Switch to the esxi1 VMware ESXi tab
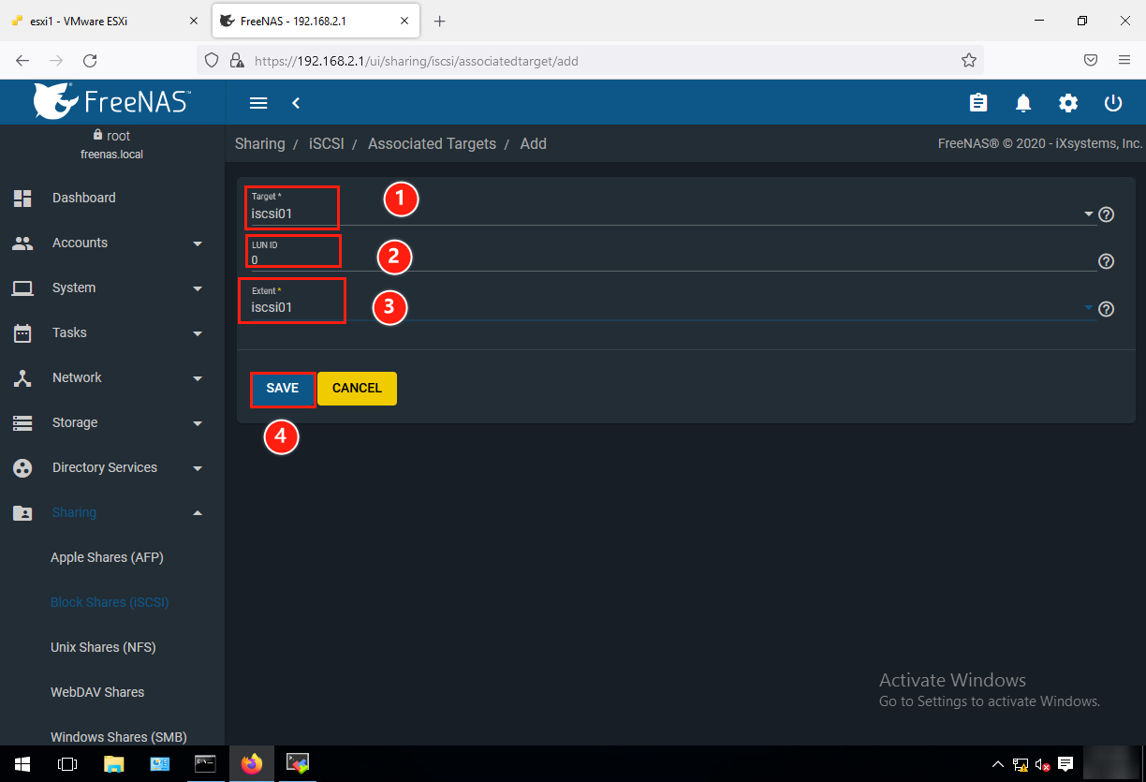 point(105,21)
